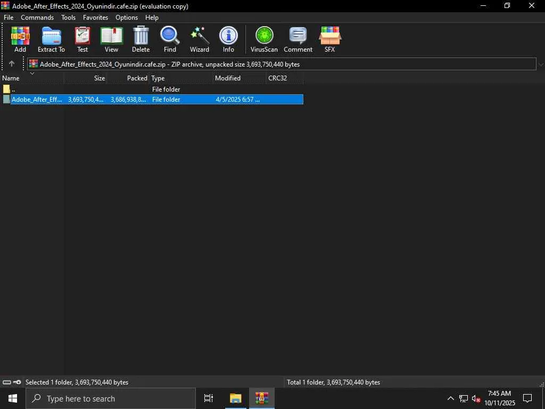545x409 pixels.
Task: Open the Commands menu
Action: tap(37, 18)
